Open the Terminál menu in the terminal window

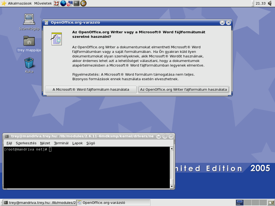61,143
